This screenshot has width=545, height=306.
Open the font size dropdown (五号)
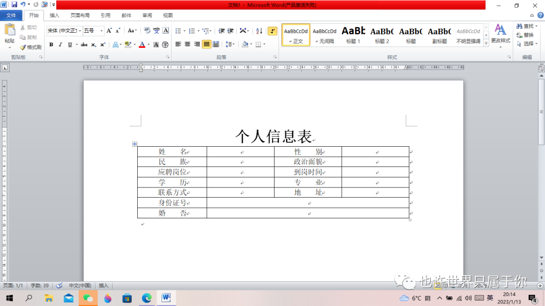pyautogui.click(x=101, y=31)
